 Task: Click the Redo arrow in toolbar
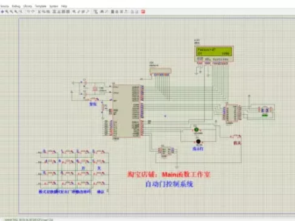tap(33, 12)
